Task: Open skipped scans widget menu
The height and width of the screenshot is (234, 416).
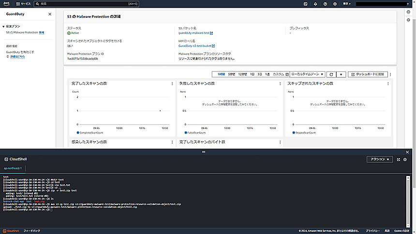Action: (388, 84)
